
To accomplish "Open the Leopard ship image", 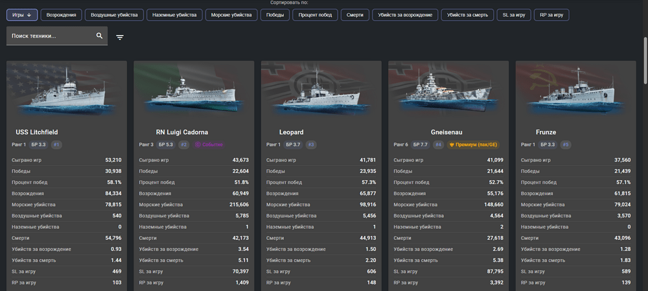I will [321, 91].
